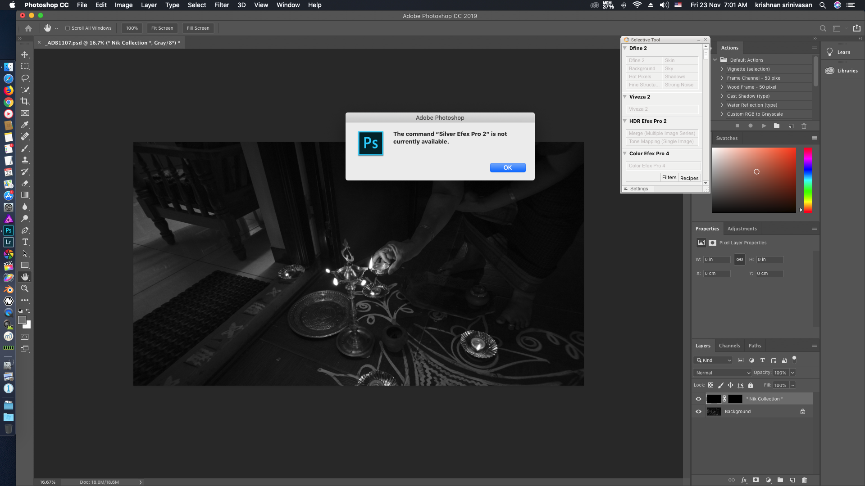Click the rainbow hue slider strip
Screen dimensions: 865x486
coord(808,180)
